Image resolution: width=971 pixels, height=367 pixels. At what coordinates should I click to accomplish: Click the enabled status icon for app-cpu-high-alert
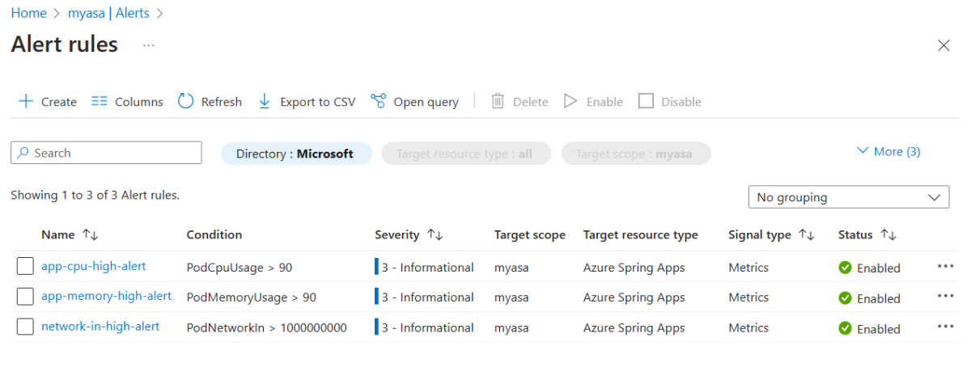coord(846,268)
